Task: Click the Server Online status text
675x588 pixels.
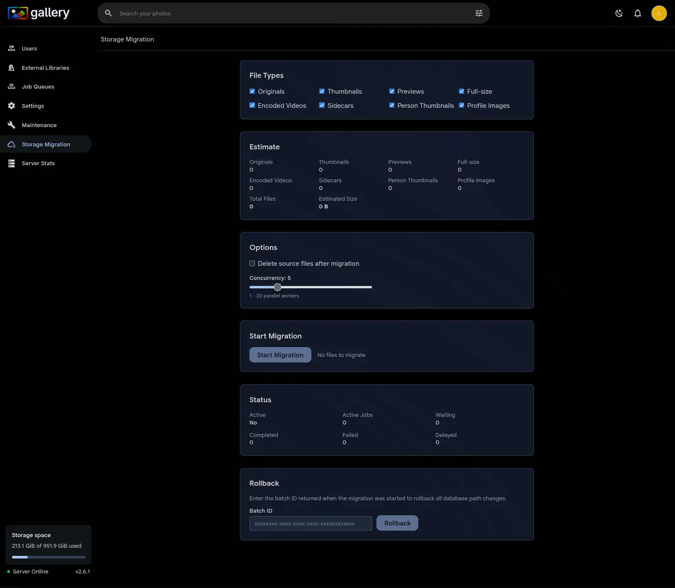Action: (x=30, y=571)
